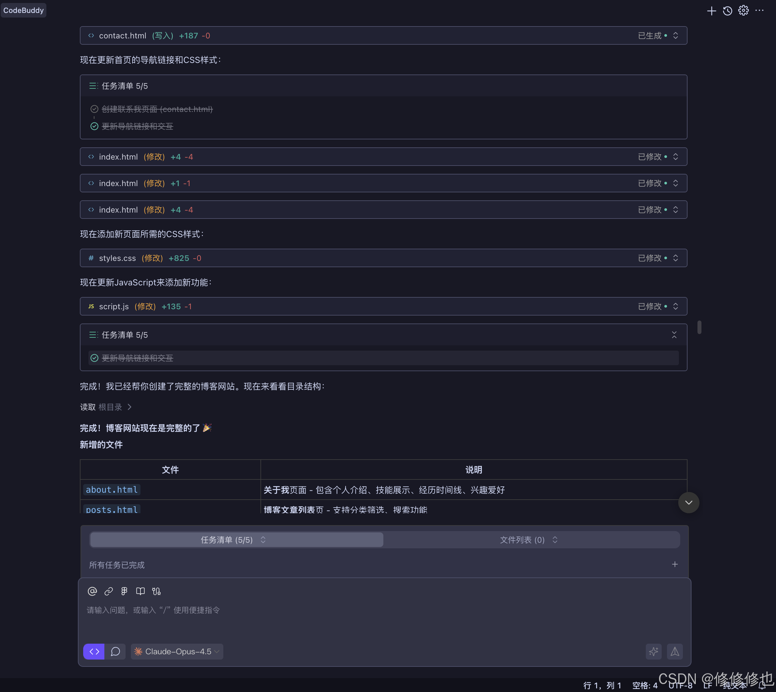Open the about.html file link
This screenshot has height=692, width=776.
(x=112, y=490)
